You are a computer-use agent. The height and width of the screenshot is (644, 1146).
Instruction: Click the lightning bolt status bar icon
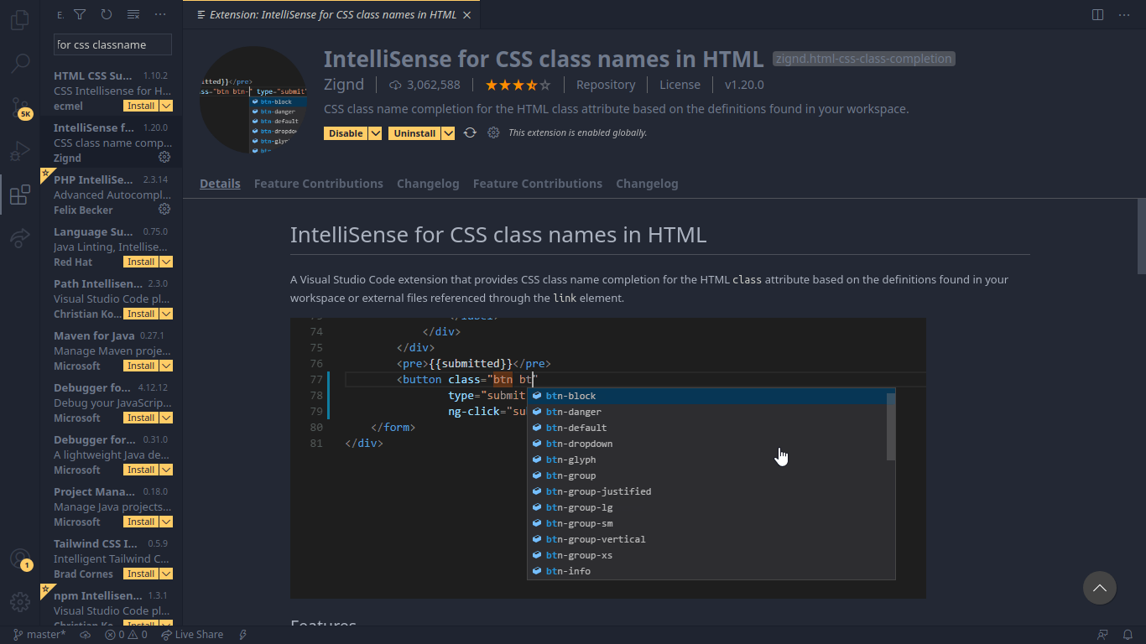pos(243,635)
